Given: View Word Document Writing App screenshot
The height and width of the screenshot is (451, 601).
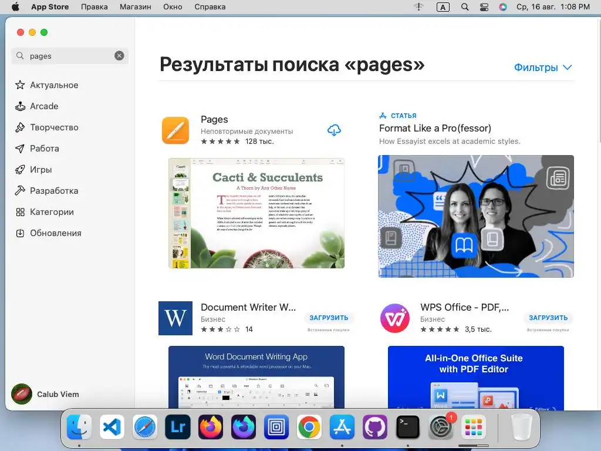Looking at the screenshot, I should pyautogui.click(x=256, y=378).
